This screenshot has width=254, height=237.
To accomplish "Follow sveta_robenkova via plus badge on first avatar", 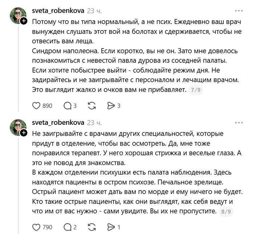I will 24,21.
